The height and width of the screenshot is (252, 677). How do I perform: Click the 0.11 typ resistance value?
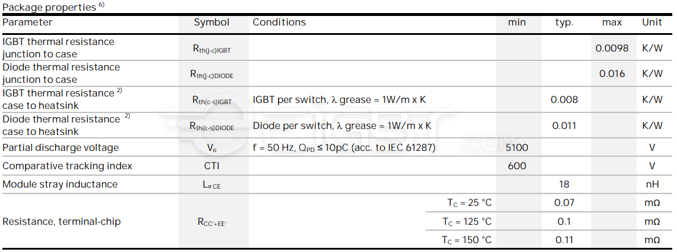tap(564, 240)
